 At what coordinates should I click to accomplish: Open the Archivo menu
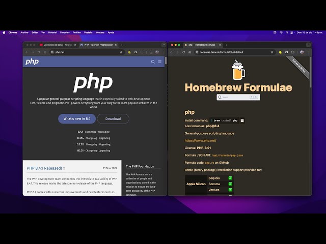(24, 33)
